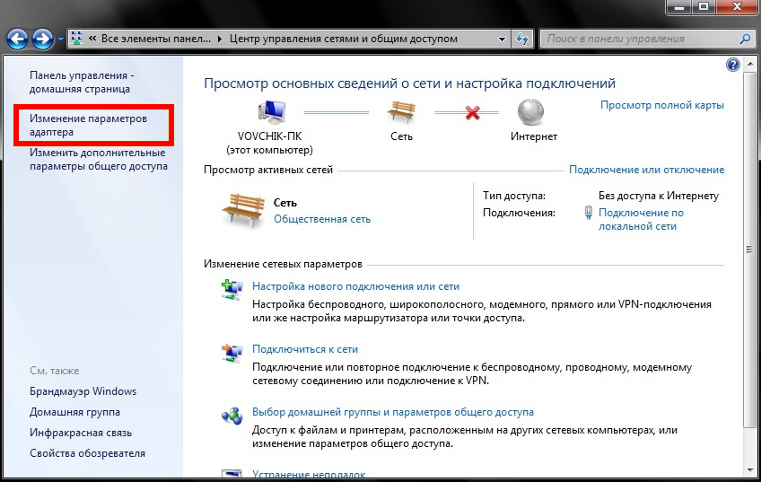
Task: Click VOVCHIK-ПК computer icon in network map
Action: pos(272,111)
